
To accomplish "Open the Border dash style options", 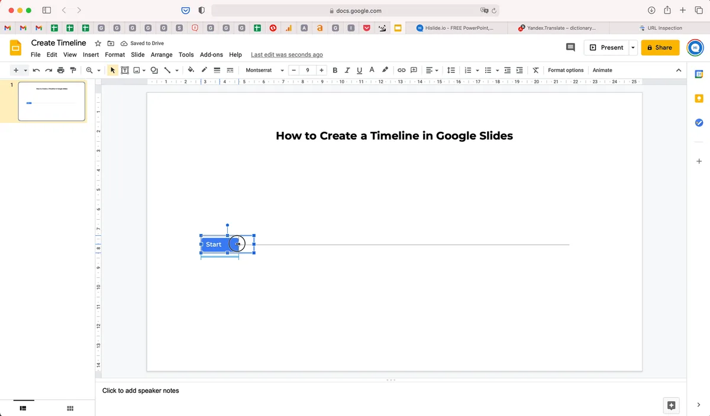I will (x=230, y=70).
